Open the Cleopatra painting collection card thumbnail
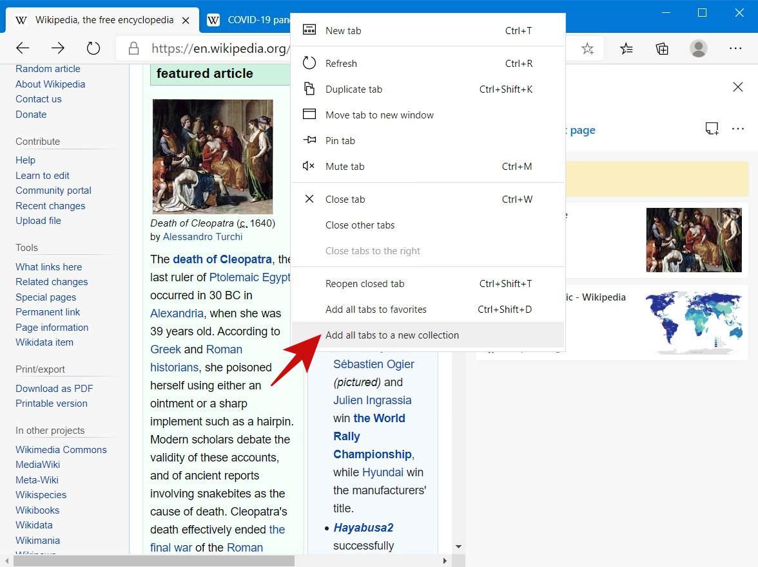This screenshot has width=758, height=567. (x=694, y=240)
